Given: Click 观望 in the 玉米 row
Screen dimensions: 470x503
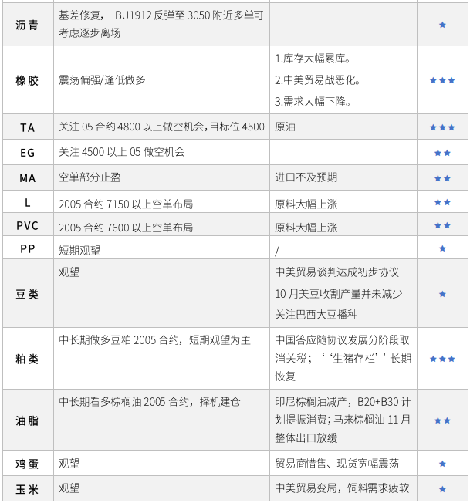Looking at the screenshot, I should click(x=69, y=488).
